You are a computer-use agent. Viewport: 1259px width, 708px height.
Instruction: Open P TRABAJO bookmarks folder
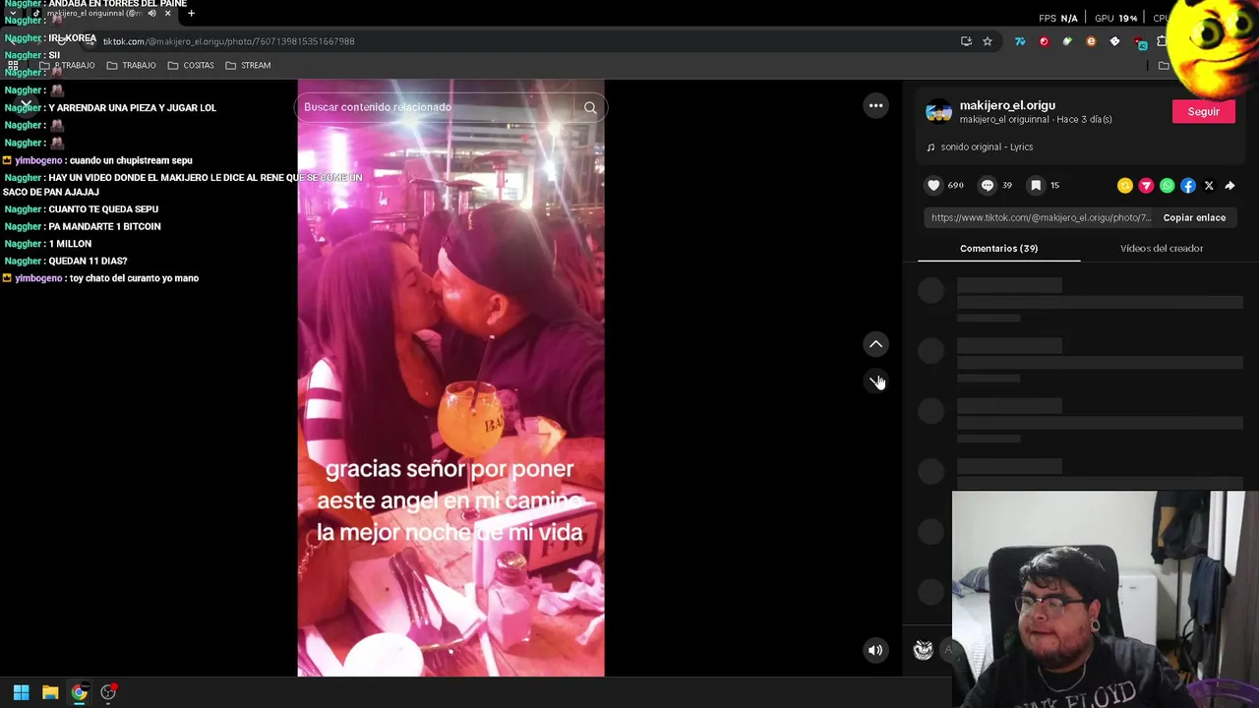67,65
